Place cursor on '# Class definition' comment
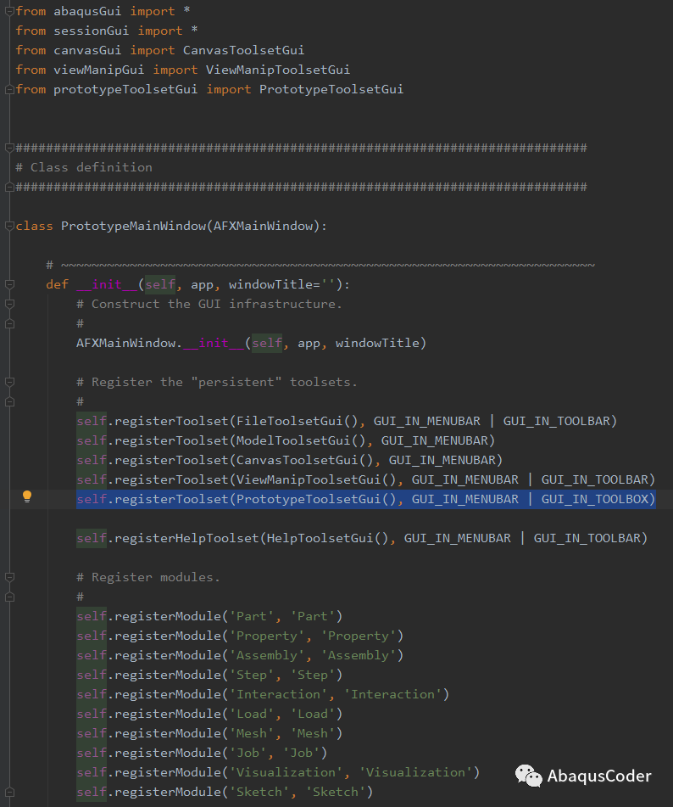Image resolution: width=673 pixels, height=807 pixels. click(x=84, y=168)
